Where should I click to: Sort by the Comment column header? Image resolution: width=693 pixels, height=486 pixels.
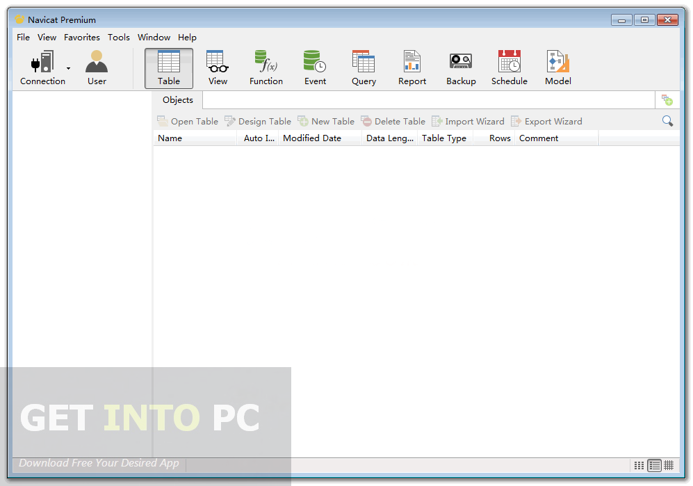(557, 138)
